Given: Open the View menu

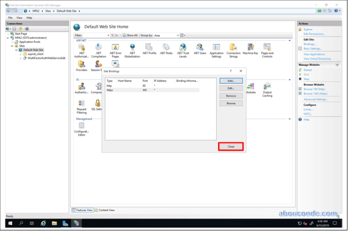Looking at the screenshot, I should [x=19, y=18].
